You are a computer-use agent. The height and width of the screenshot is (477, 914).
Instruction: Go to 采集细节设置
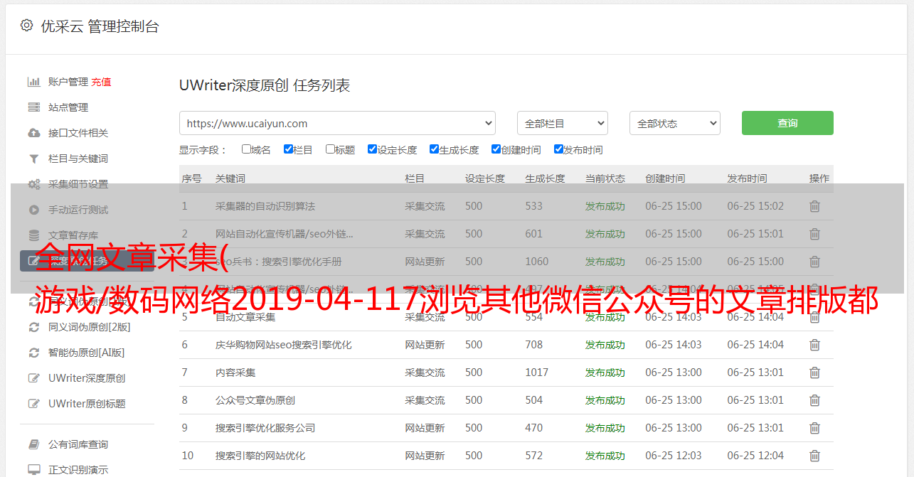click(78, 184)
